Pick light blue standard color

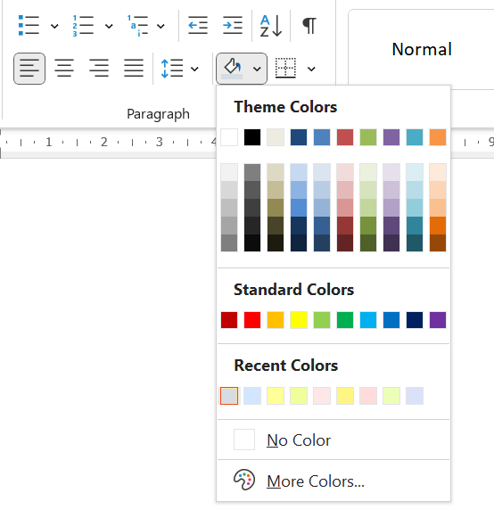(x=368, y=320)
